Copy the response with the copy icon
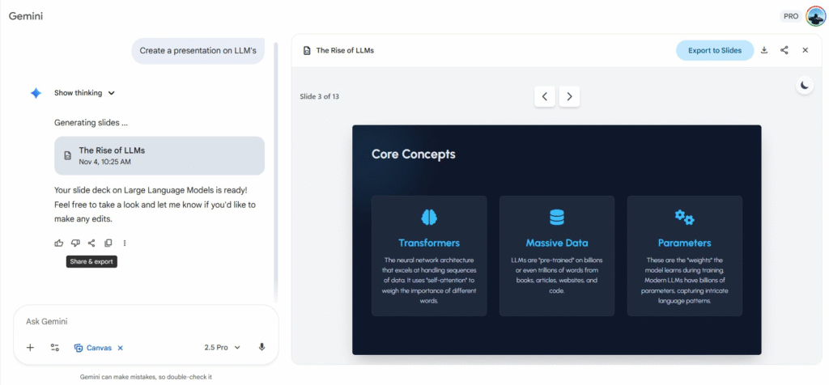Viewport: 829px width, 385px height. click(x=108, y=243)
